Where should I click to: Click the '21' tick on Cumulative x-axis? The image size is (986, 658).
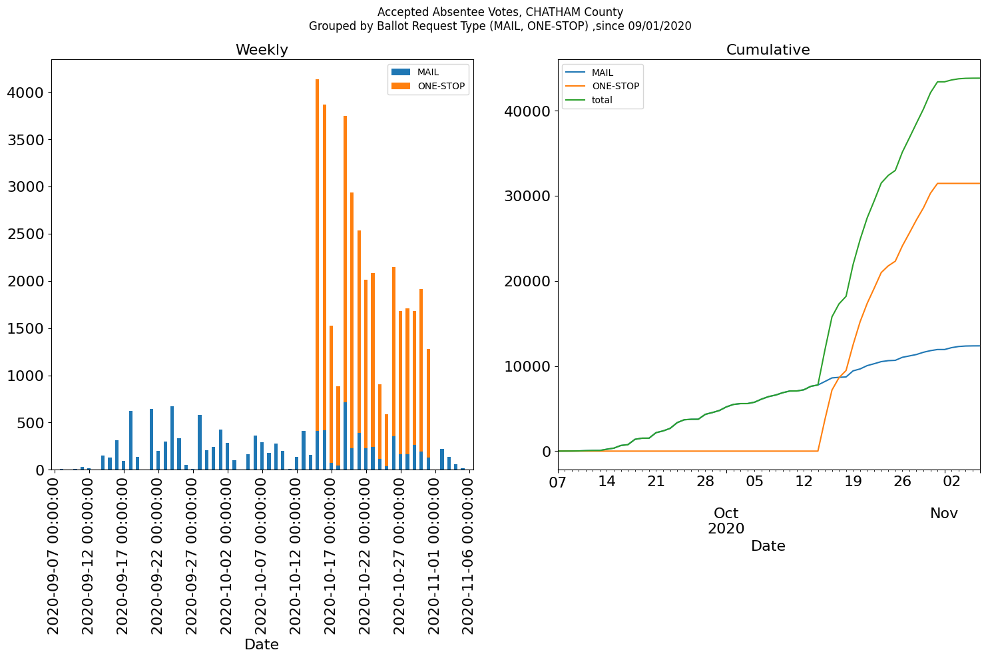point(656,481)
